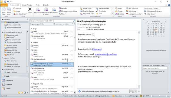Select Email de Equipe quick step
Viewport: 171px width, 98px height.
[x=87, y=11]
